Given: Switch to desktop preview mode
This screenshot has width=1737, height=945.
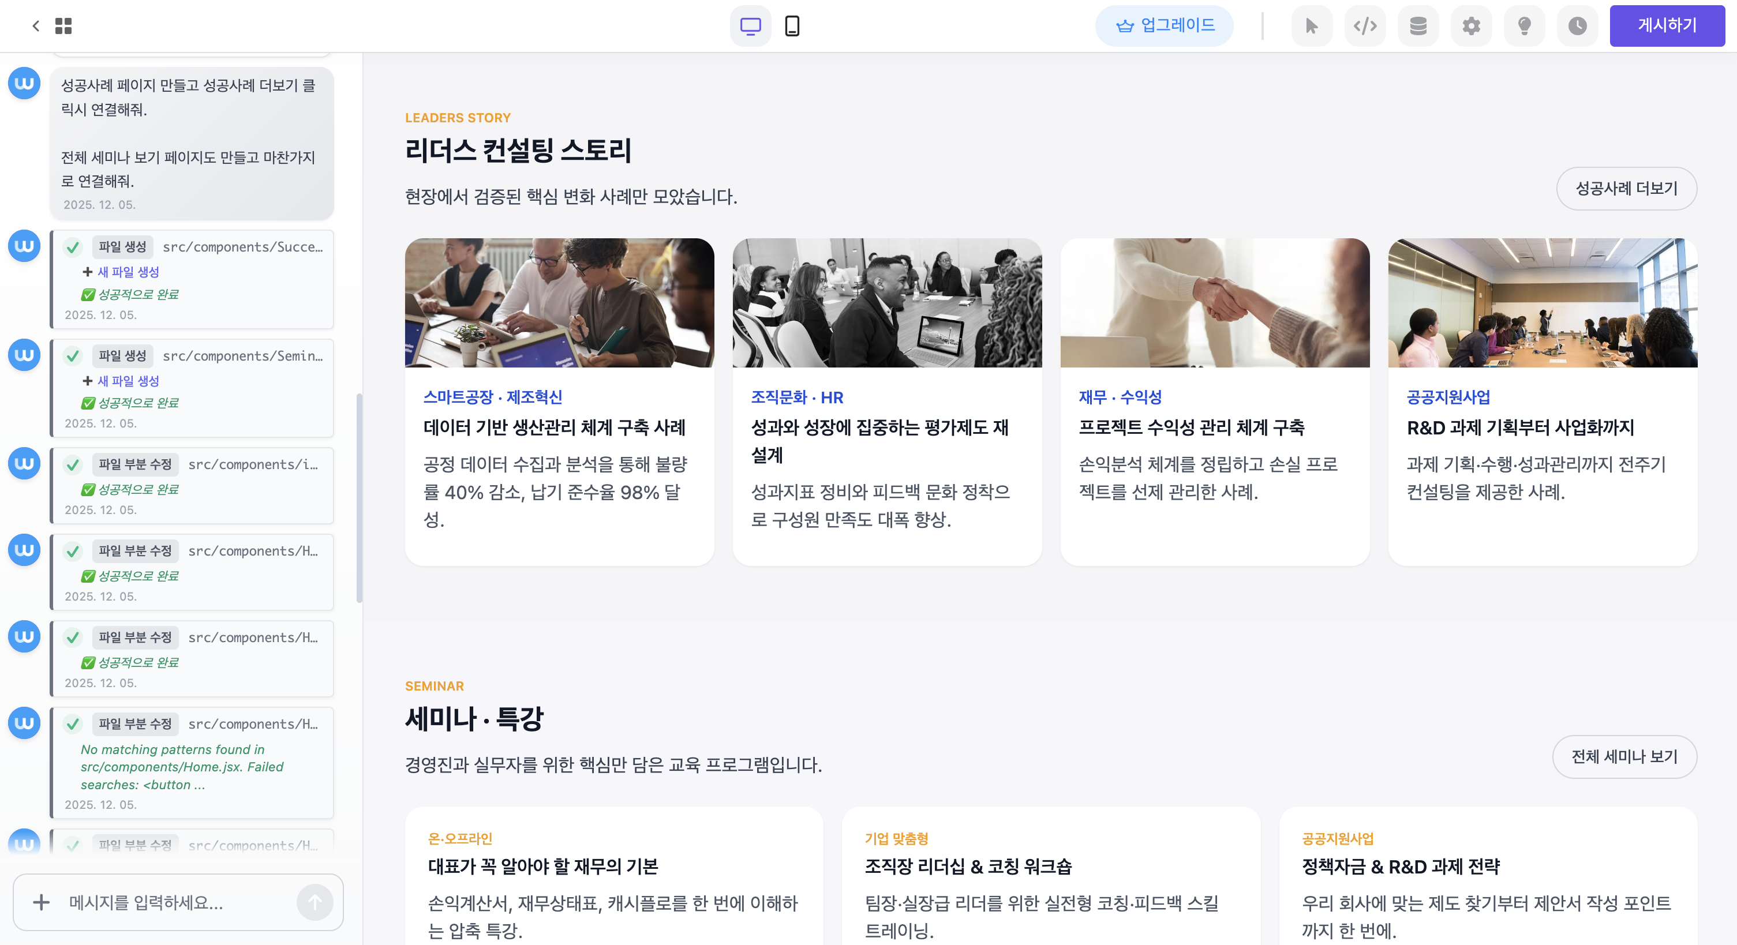Looking at the screenshot, I should [x=750, y=25].
